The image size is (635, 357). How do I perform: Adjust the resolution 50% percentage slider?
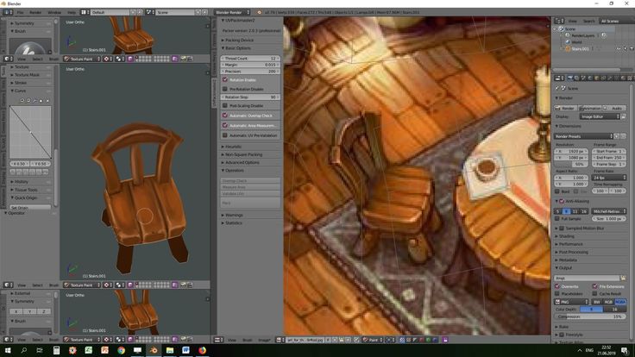[x=571, y=165]
